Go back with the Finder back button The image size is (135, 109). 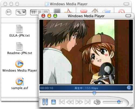(x=9, y=12)
